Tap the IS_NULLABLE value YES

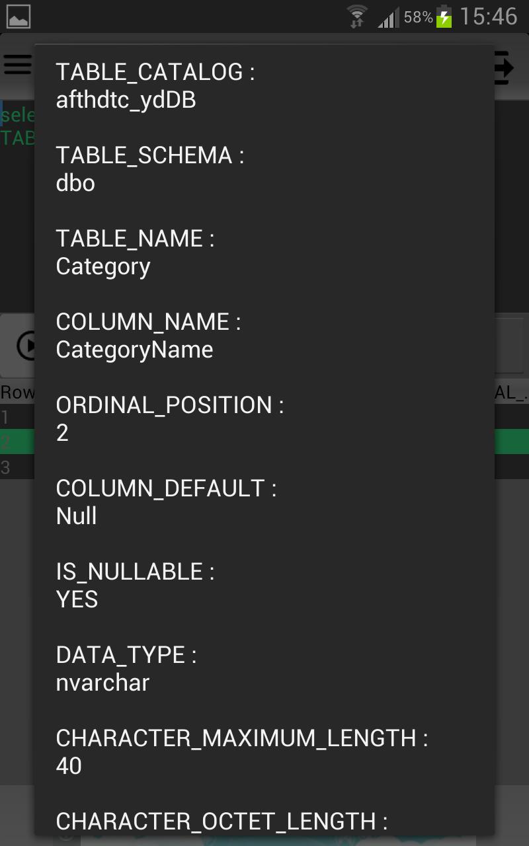pos(77,599)
